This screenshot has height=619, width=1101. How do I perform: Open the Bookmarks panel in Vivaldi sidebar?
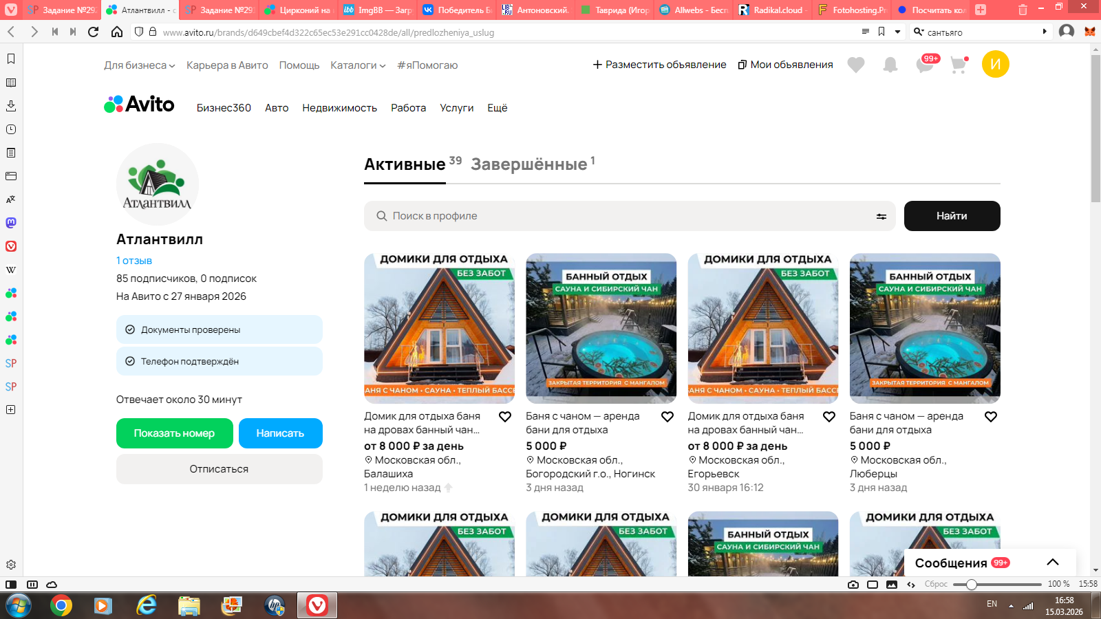pos(11,59)
